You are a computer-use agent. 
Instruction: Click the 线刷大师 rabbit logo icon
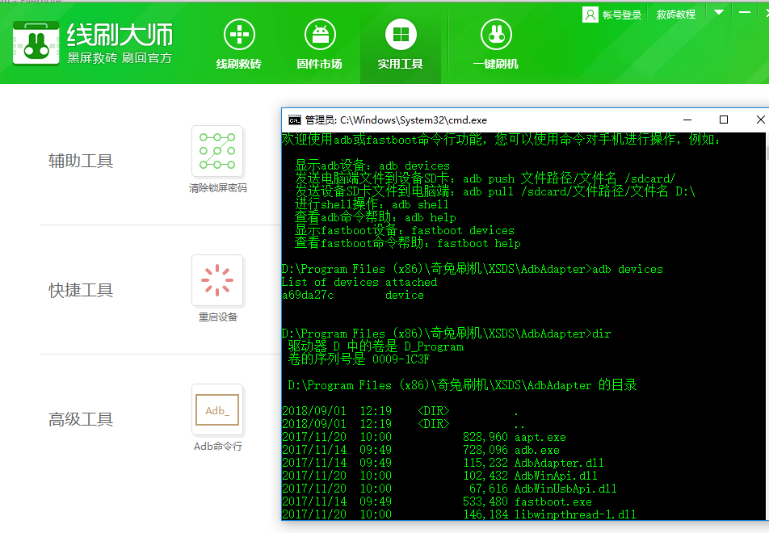(x=36, y=43)
